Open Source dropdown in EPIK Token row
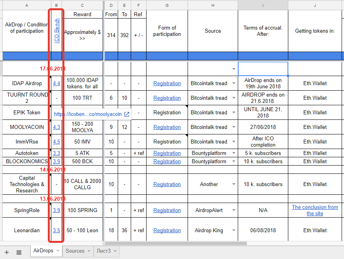This screenshot has height=259, width=344. (x=234, y=112)
